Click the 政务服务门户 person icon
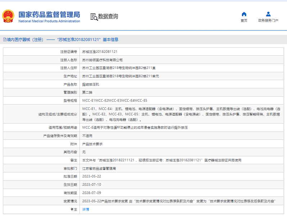The width and height of the screenshot is (287, 217). point(268,14)
